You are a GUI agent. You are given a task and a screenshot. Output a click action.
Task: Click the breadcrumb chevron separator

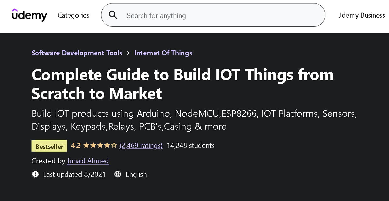click(x=128, y=53)
